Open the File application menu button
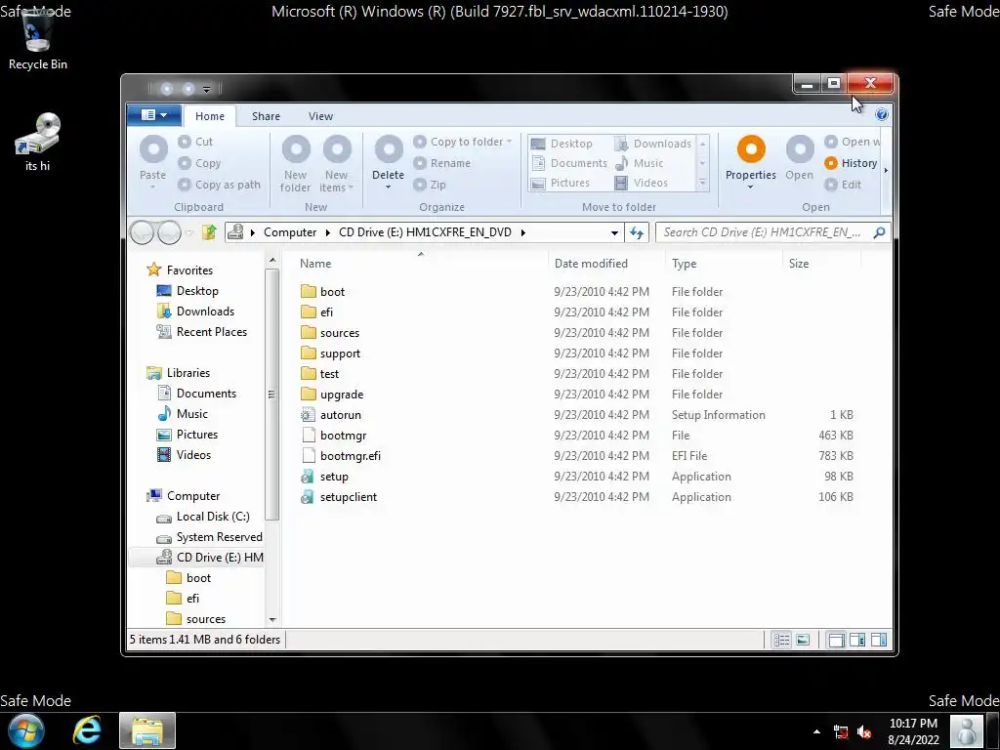1000x750 pixels. (x=153, y=115)
